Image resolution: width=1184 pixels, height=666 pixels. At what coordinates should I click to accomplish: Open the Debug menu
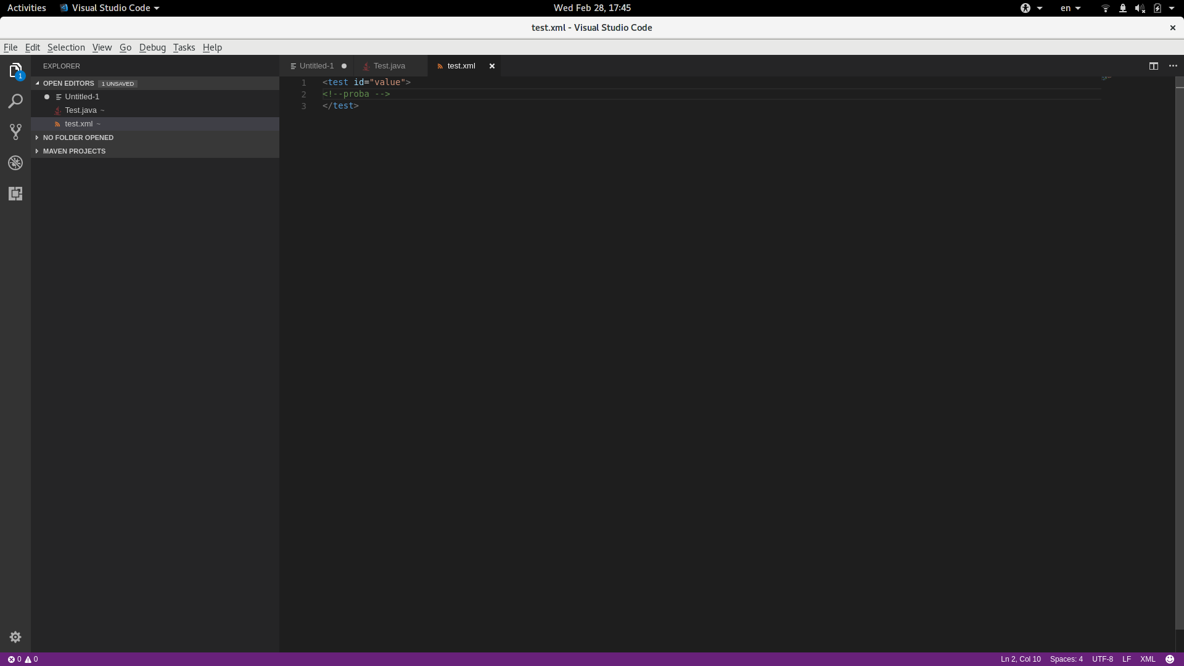pyautogui.click(x=152, y=47)
